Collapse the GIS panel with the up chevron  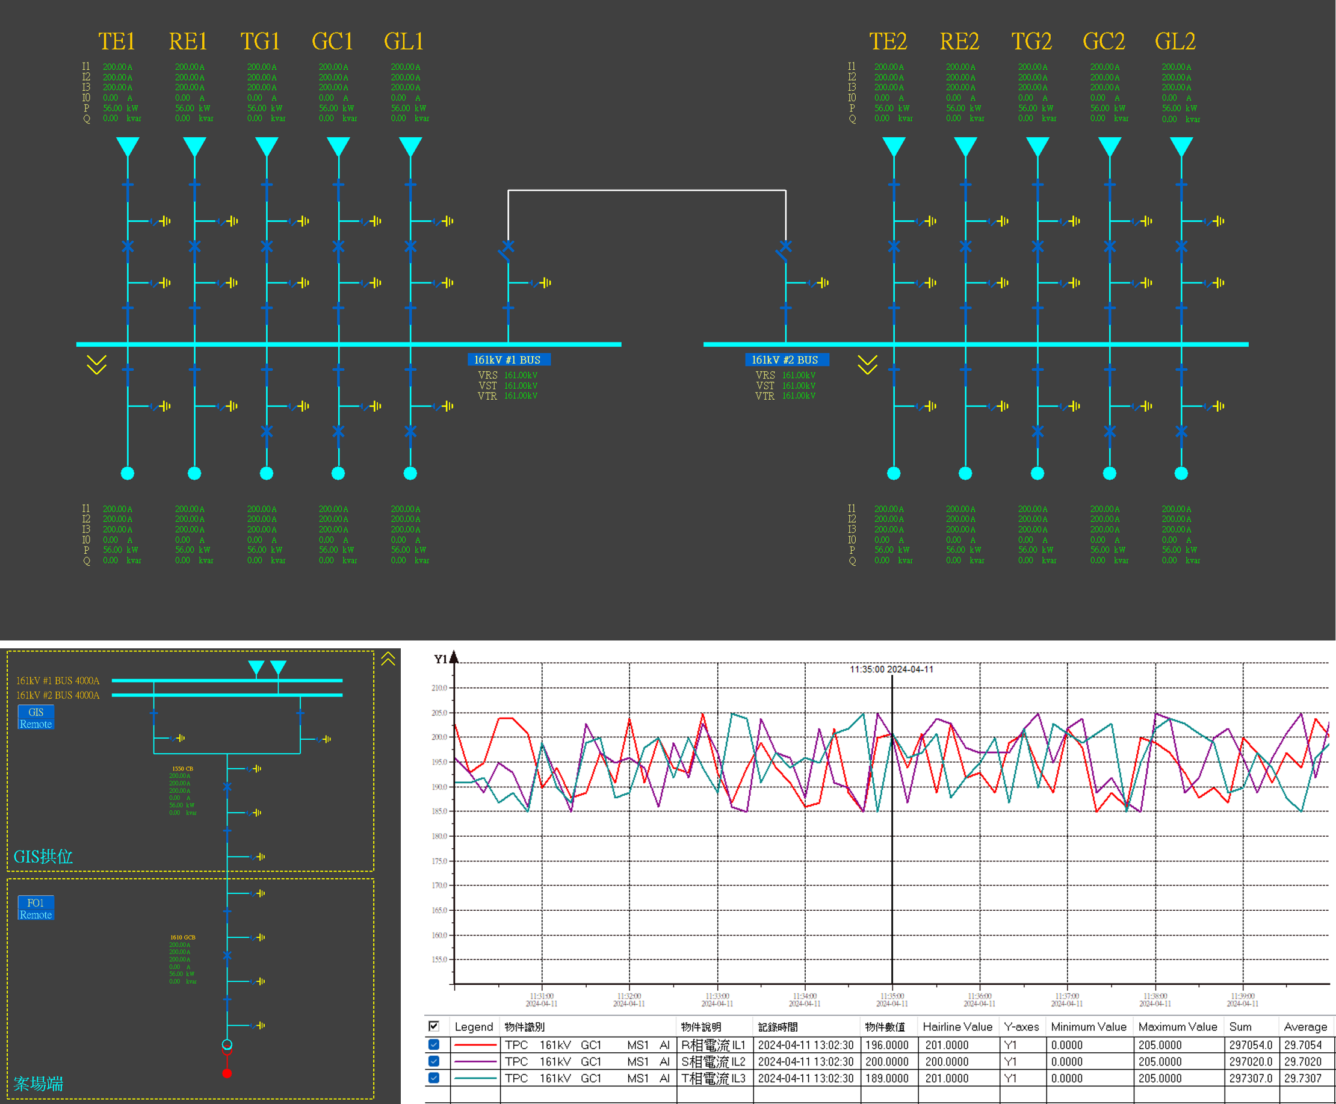point(388,659)
